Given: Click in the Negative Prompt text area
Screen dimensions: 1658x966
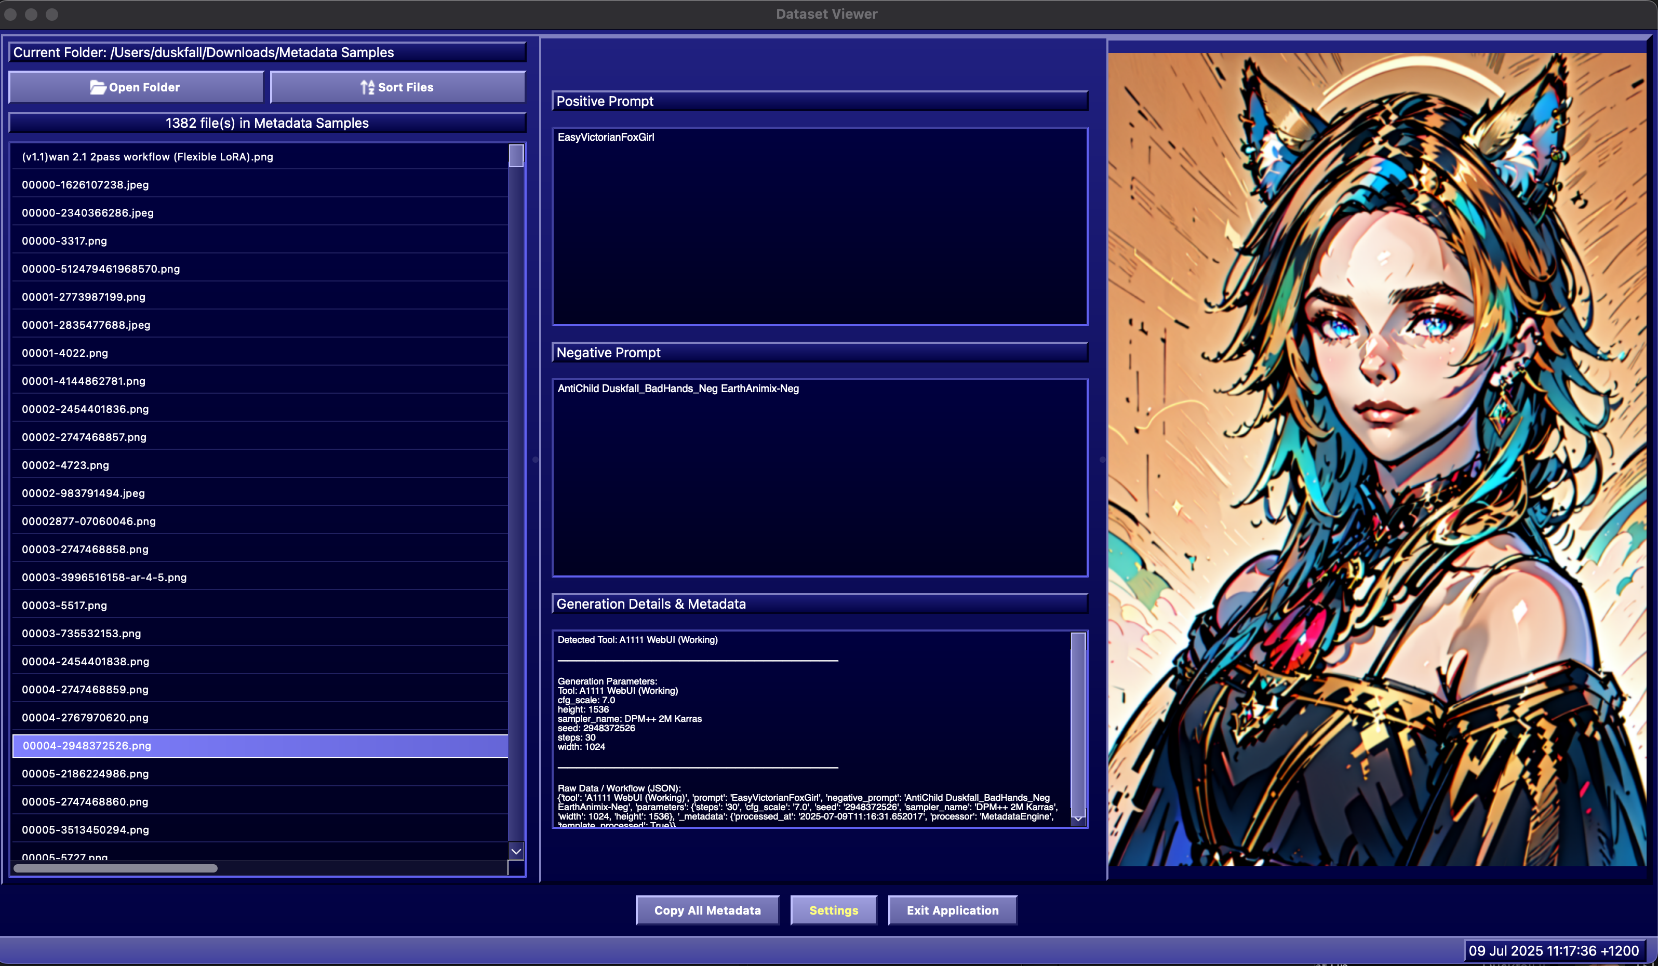Looking at the screenshot, I should click(x=819, y=478).
